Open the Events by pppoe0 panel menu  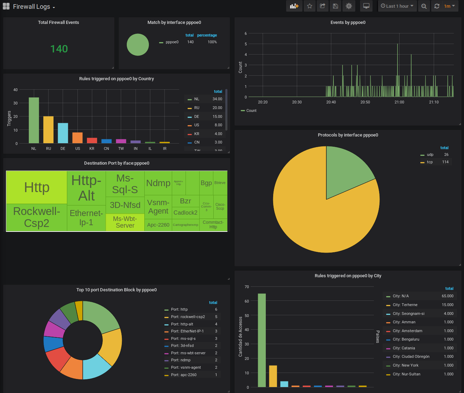pyautogui.click(x=347, y=23)
